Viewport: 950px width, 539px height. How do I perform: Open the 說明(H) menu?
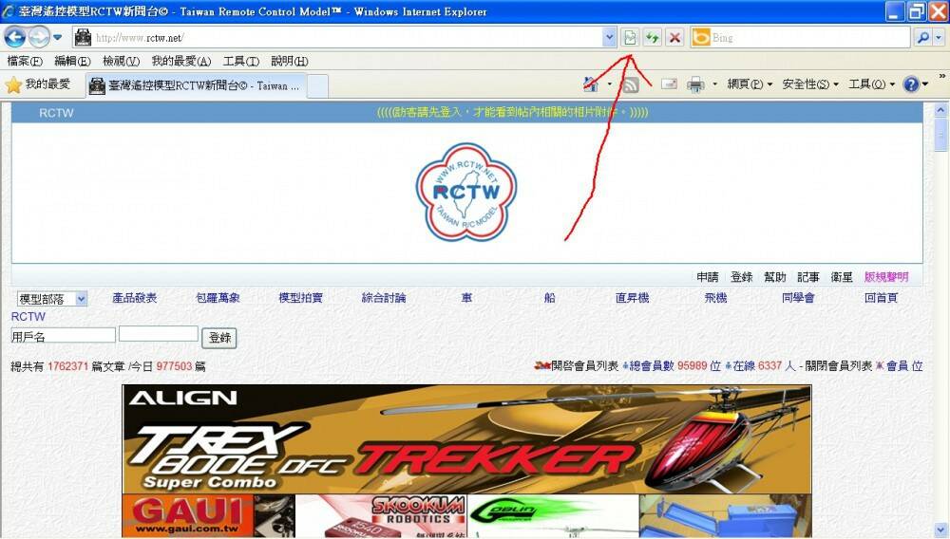[289, 61]
